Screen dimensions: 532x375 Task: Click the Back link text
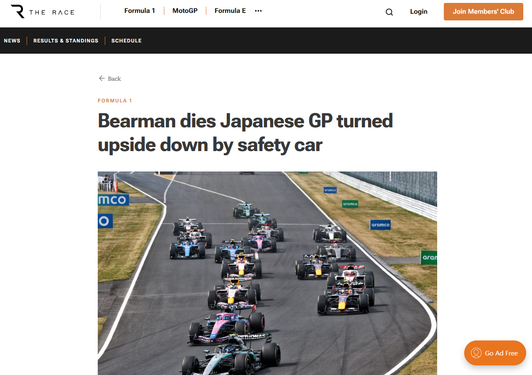tap(114, 79)
